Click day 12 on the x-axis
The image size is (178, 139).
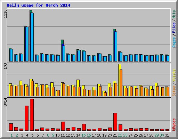68,135
